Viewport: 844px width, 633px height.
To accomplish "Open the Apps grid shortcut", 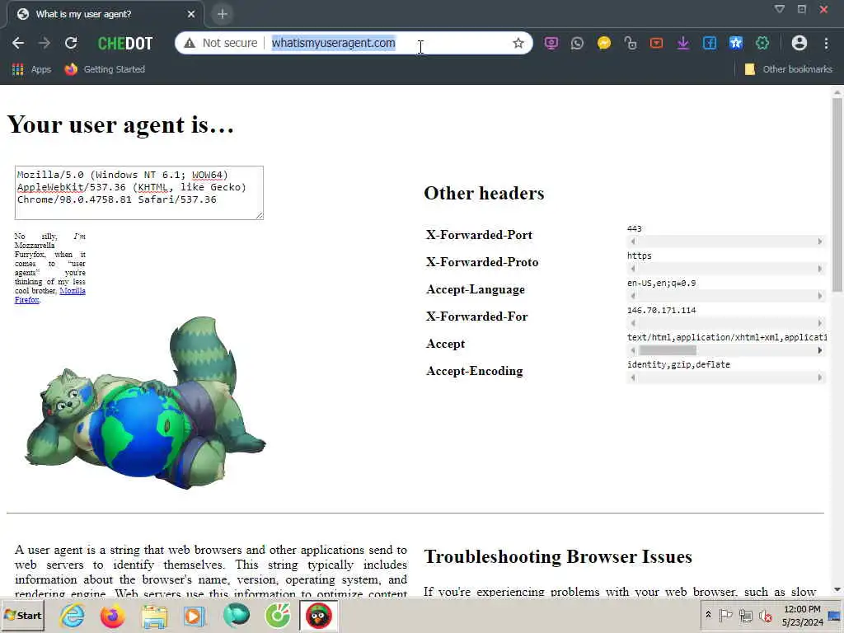I will tap(31, 69).
